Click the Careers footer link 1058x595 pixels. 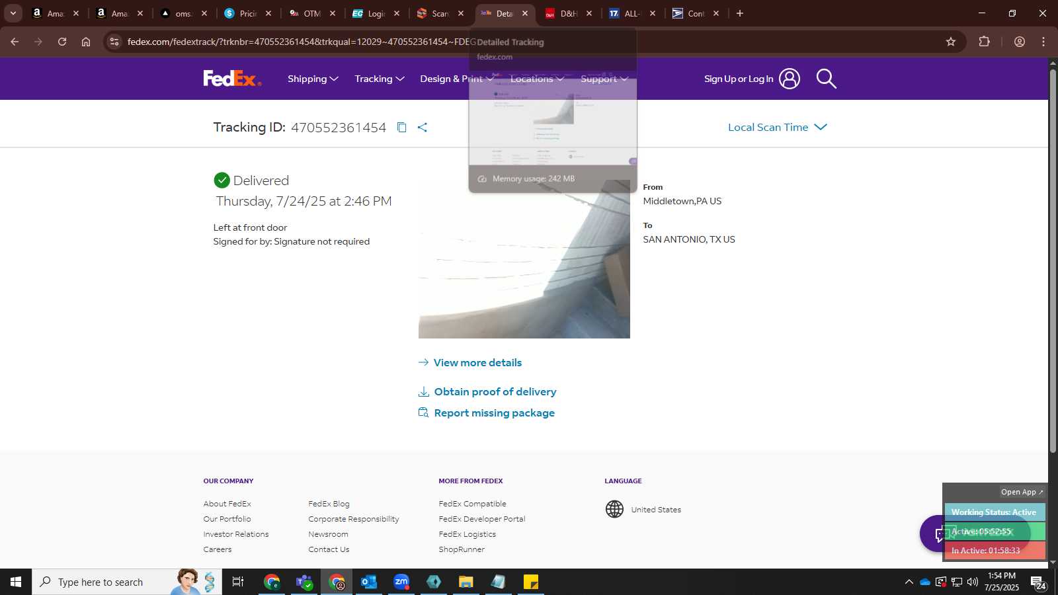(x=218, y=549)
